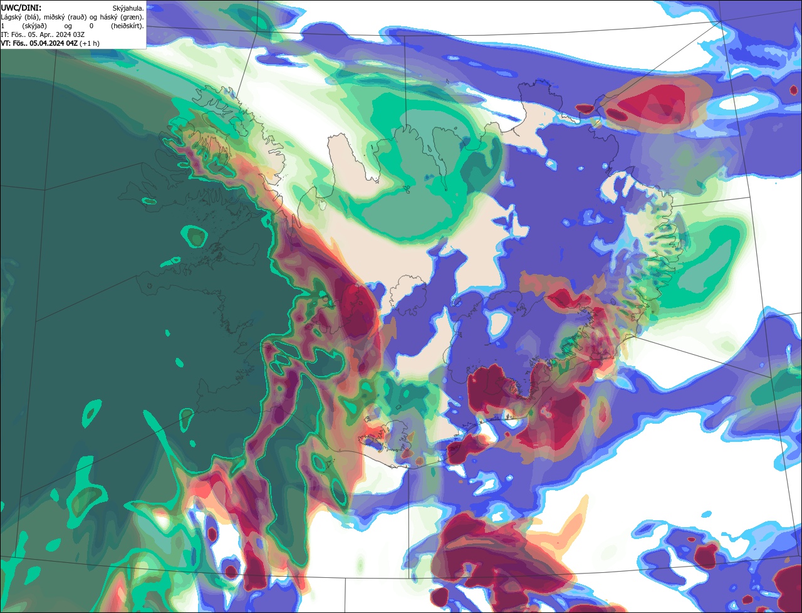Click the bold 'VT: Fös.. 05.04.2024 04Z' text

(39, 44)
